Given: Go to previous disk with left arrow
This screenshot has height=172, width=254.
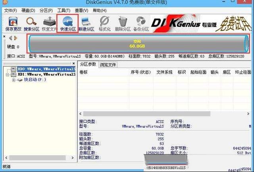Looking at the screenshot, I should tap(11, 38).
